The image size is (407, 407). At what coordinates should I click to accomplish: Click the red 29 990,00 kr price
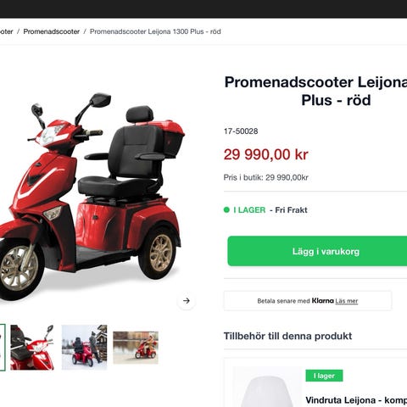tap(266, 154)
